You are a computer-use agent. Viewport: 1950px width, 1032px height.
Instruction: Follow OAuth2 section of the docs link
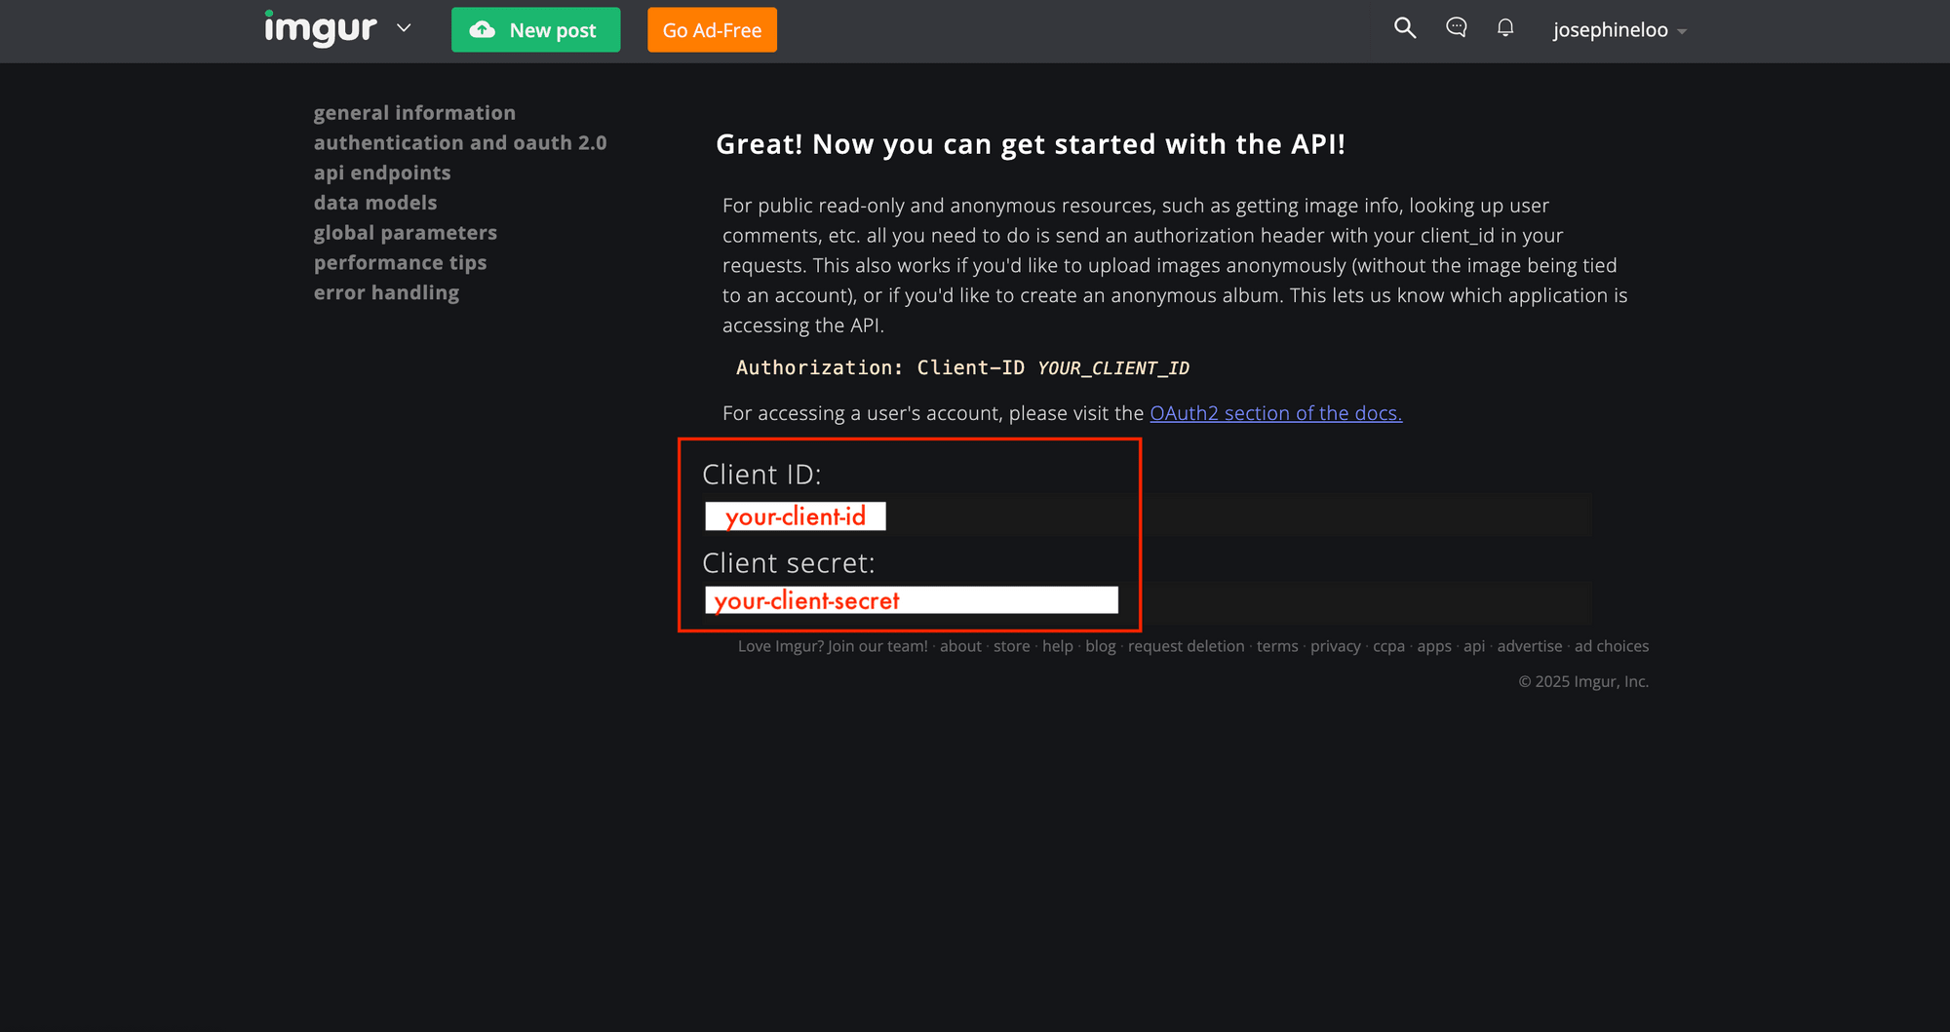(1275, 413)
